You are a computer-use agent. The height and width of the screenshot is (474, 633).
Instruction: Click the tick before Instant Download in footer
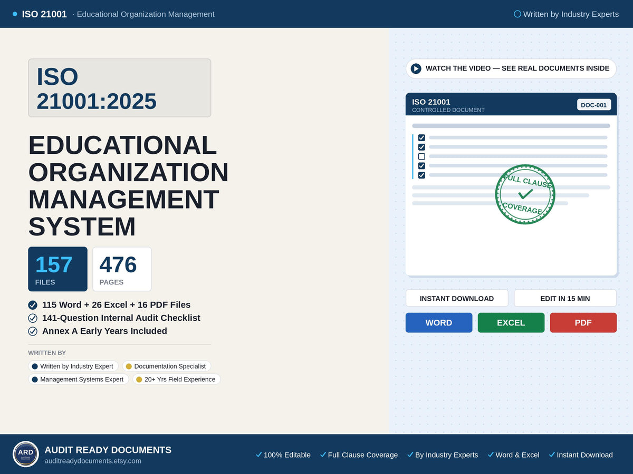[552, 455]
